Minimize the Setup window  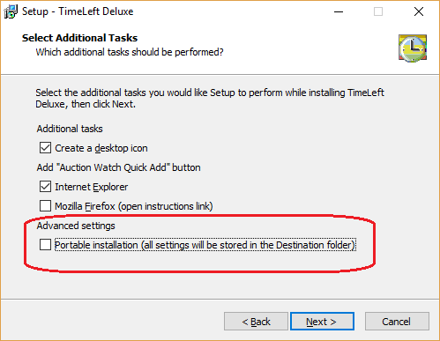pos(339,11)
